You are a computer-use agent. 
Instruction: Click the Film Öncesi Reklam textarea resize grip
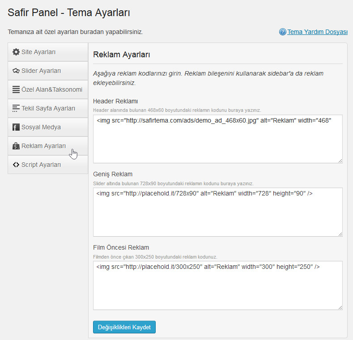tap(340, 307)
